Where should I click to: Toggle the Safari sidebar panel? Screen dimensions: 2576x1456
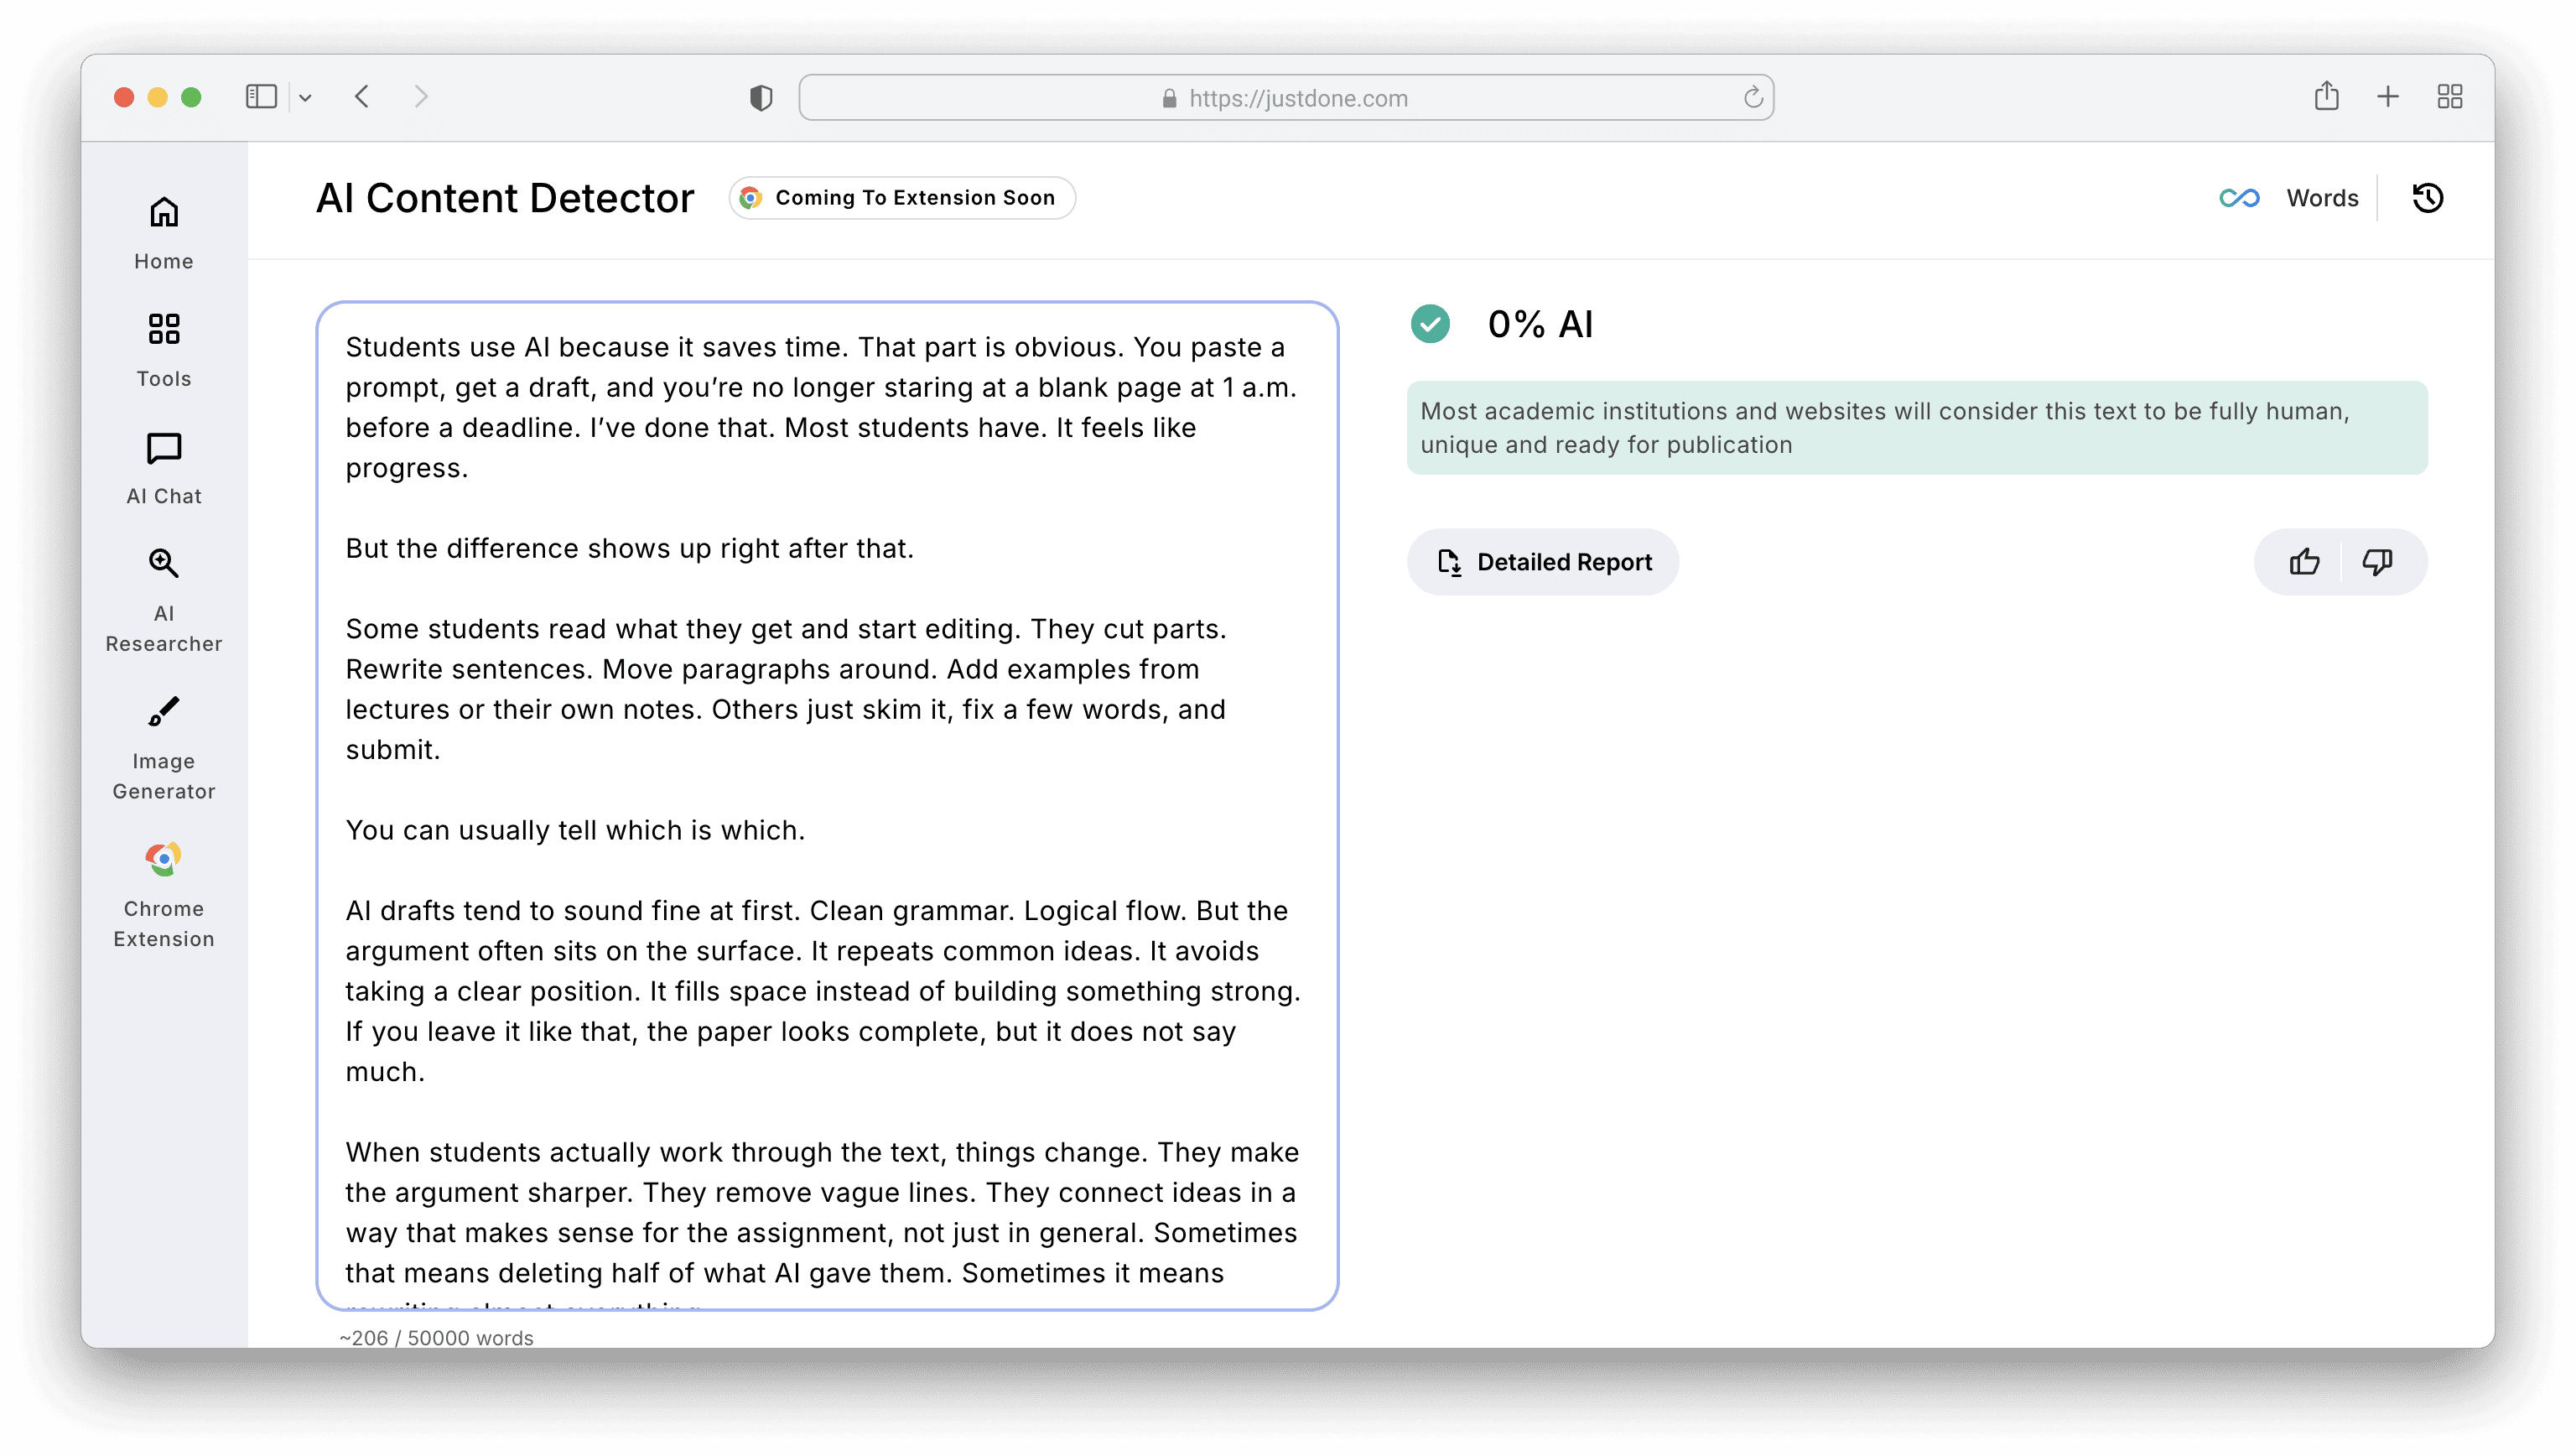[261, 97]
